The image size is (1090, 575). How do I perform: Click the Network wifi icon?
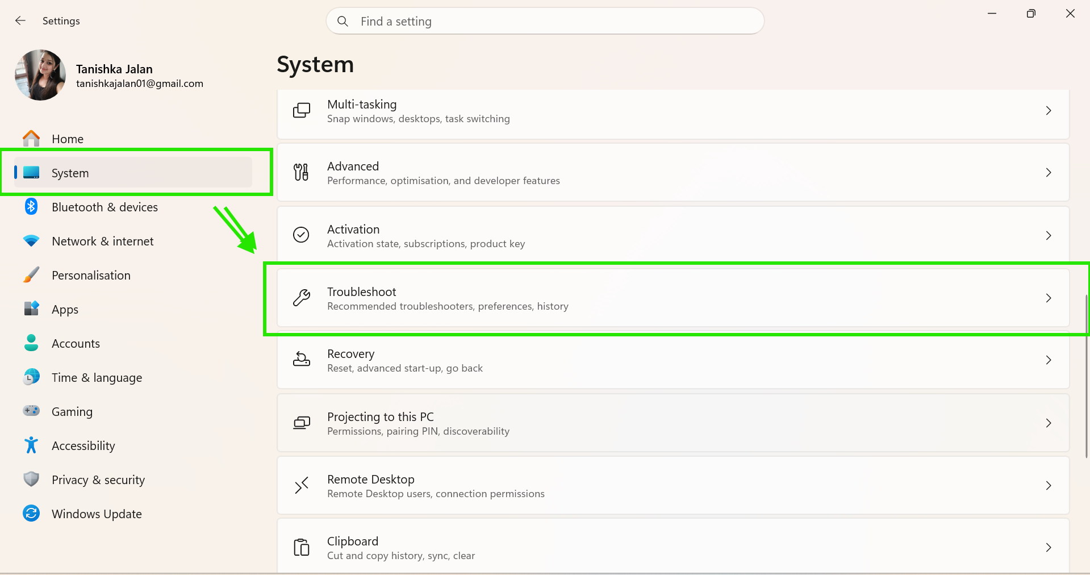coord(31,241)
